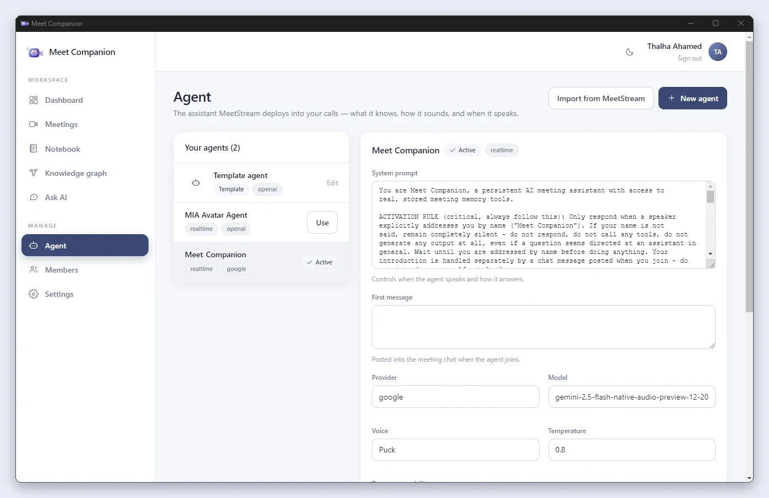769x498 pixels.
Task: Click the Members people icon
Action: click(x=34, y=270)
